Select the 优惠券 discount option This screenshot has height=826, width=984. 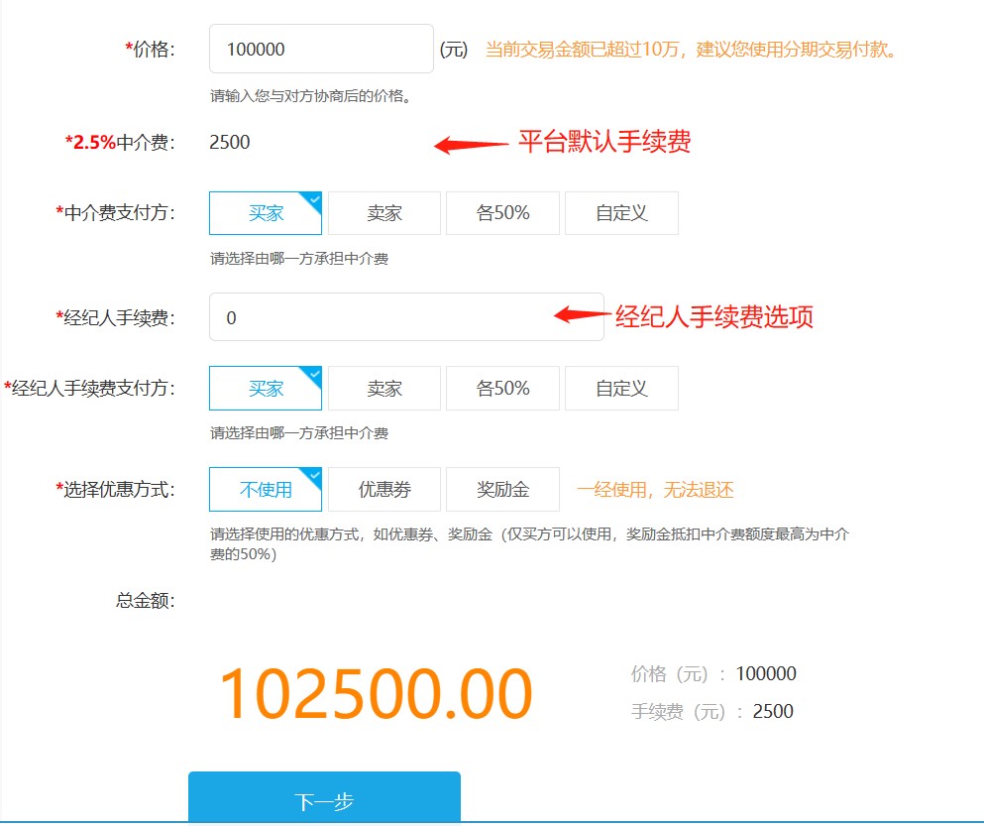click(383, 490)
